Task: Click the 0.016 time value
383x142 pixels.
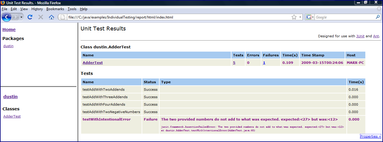Action: click(x=353, y=89)
